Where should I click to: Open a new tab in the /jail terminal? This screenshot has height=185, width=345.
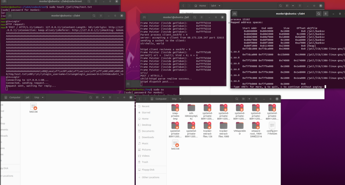click(x=145, y=17)
